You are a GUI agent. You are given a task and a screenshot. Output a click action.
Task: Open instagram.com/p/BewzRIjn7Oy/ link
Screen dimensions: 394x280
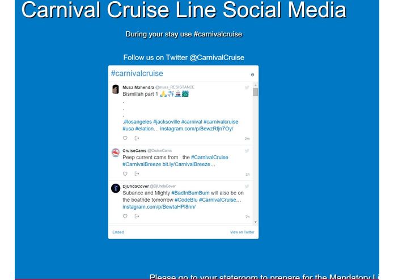(x=197, y=129)
